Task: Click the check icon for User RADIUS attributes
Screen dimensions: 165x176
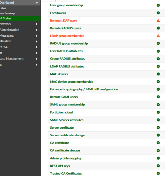Action: tap(158, 51)
